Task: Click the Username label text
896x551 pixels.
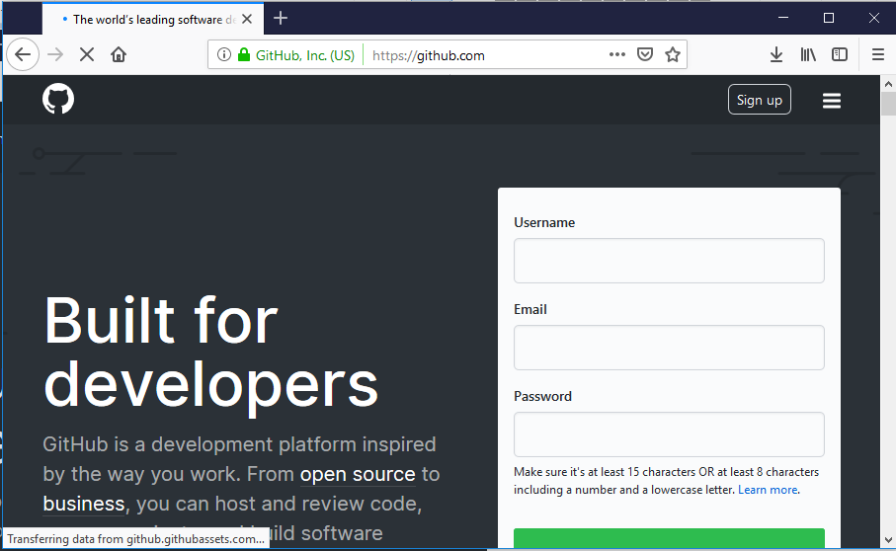Action: pos(544,223)
